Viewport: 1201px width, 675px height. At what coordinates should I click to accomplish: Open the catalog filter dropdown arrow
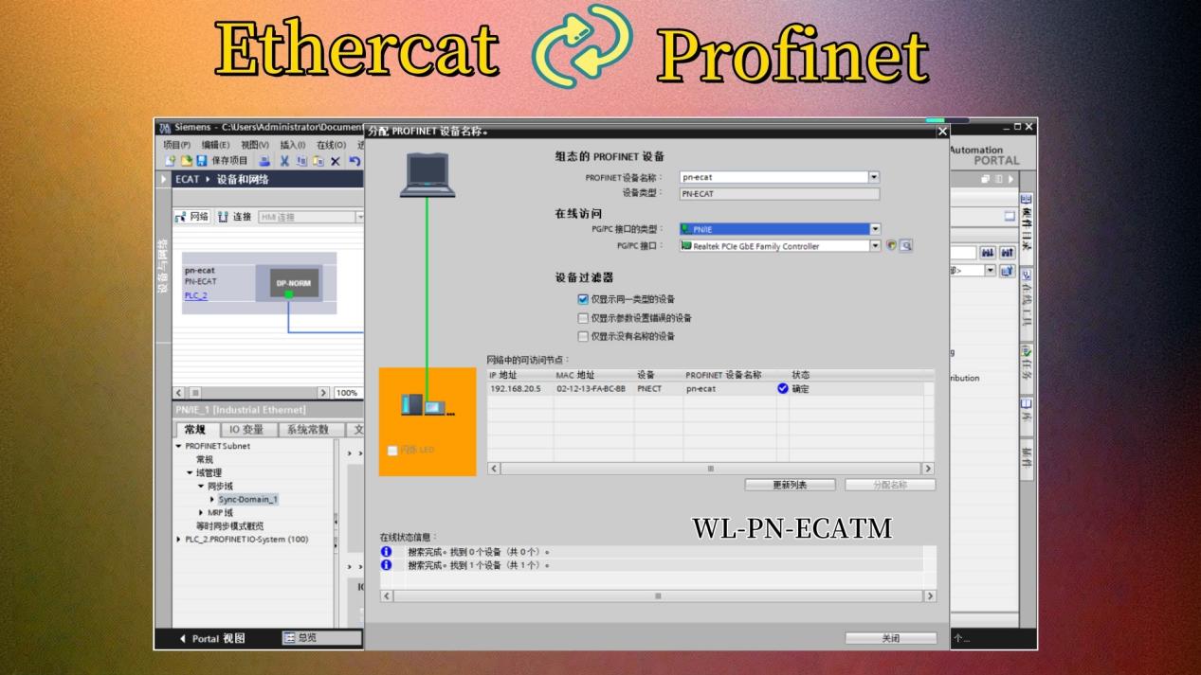point(990,271)
